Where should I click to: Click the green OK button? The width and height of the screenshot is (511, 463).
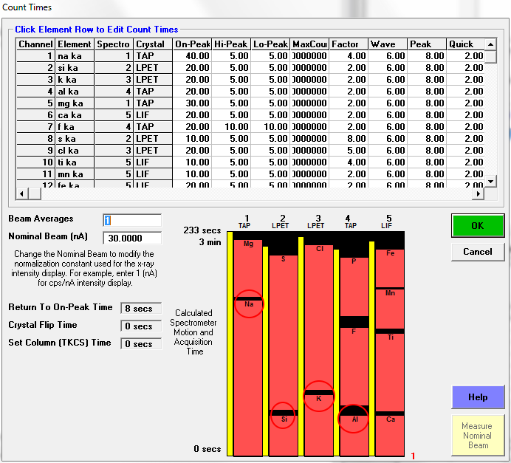(x=477, y=226)
